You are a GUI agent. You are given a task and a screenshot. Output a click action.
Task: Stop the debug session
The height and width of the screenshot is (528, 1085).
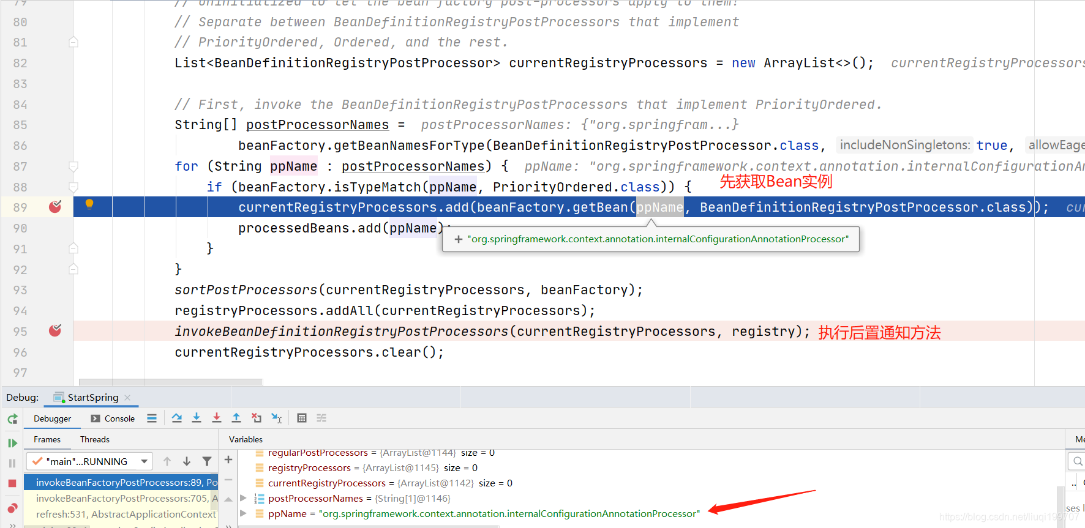(x=12, y=483)
